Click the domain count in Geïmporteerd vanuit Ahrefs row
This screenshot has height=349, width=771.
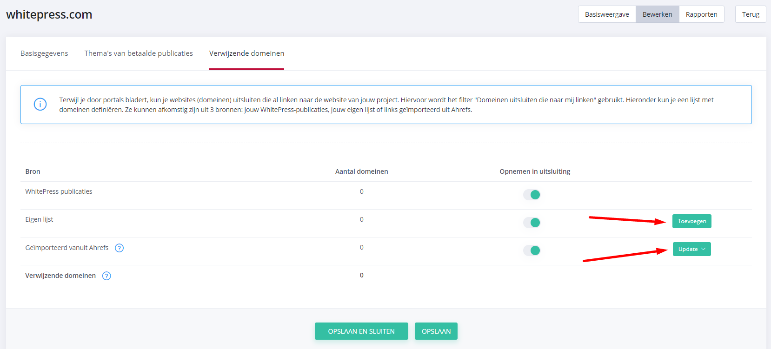click(x=362, y=247)
